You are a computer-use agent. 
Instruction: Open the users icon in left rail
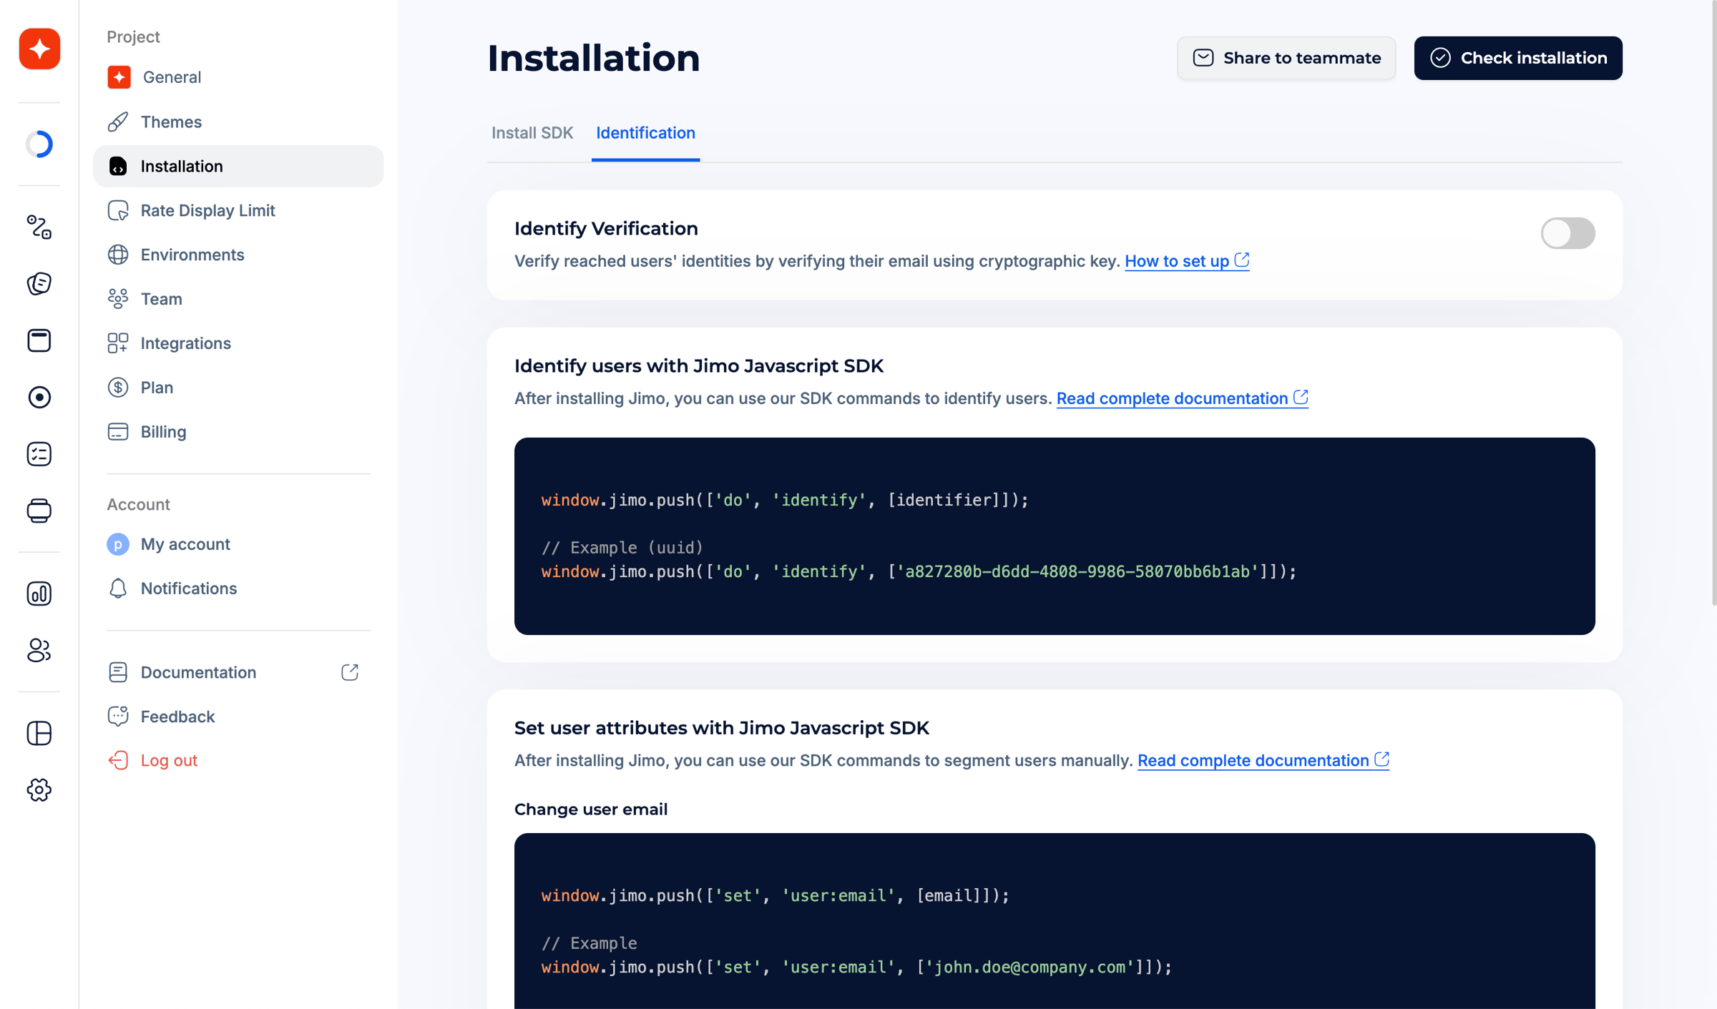click(x=39, y=649)
